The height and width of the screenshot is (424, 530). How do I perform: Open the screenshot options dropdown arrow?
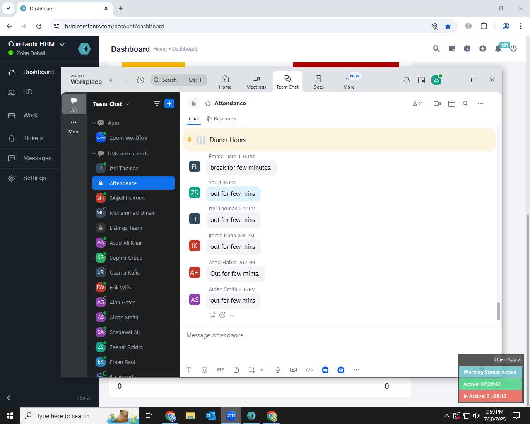pos(262,370)
